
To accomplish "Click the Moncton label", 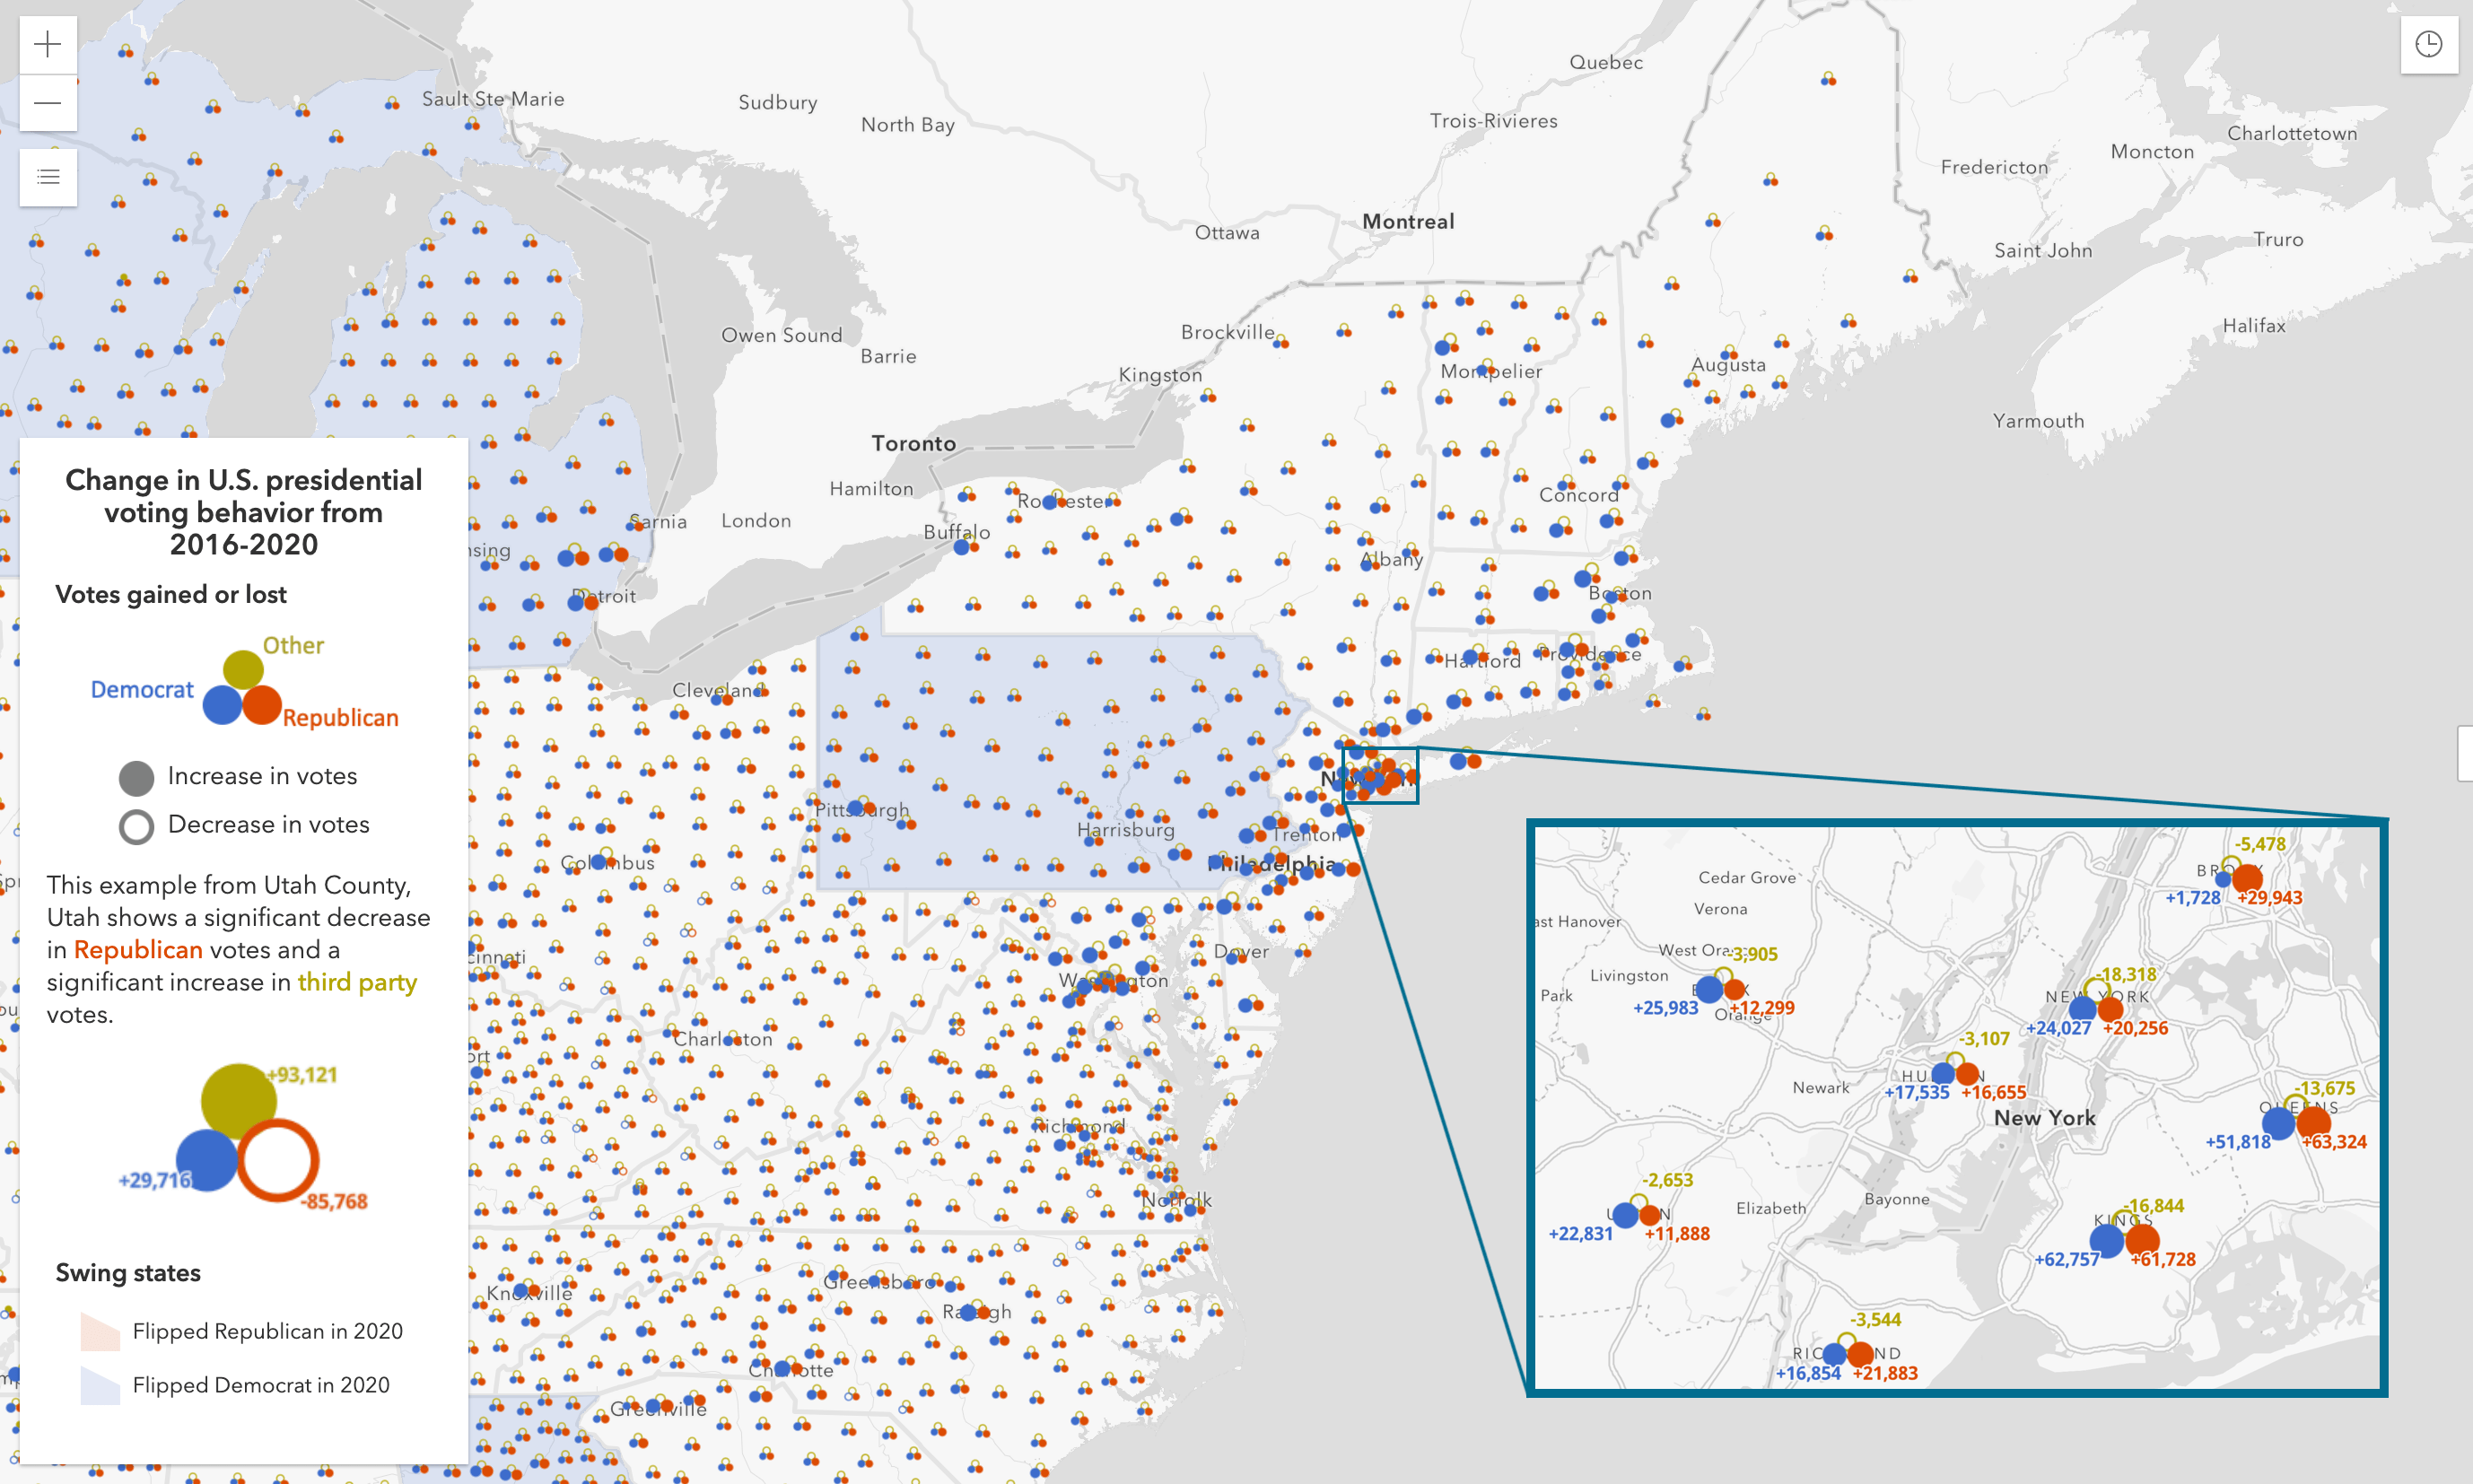I will pos(2152,151).
